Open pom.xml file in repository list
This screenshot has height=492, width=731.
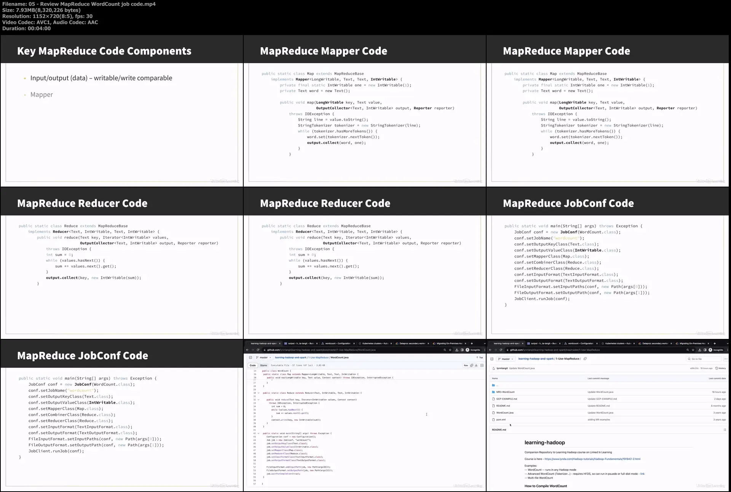(x=501, y=420)
